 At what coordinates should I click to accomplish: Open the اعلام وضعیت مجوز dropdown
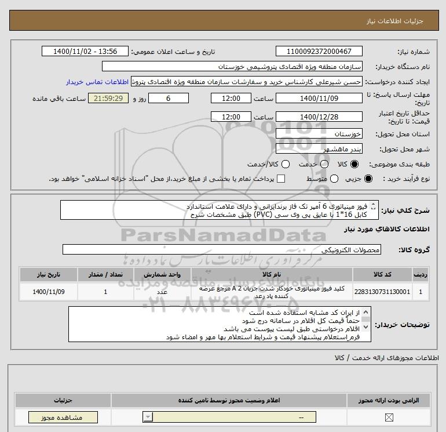pos(229,418)
